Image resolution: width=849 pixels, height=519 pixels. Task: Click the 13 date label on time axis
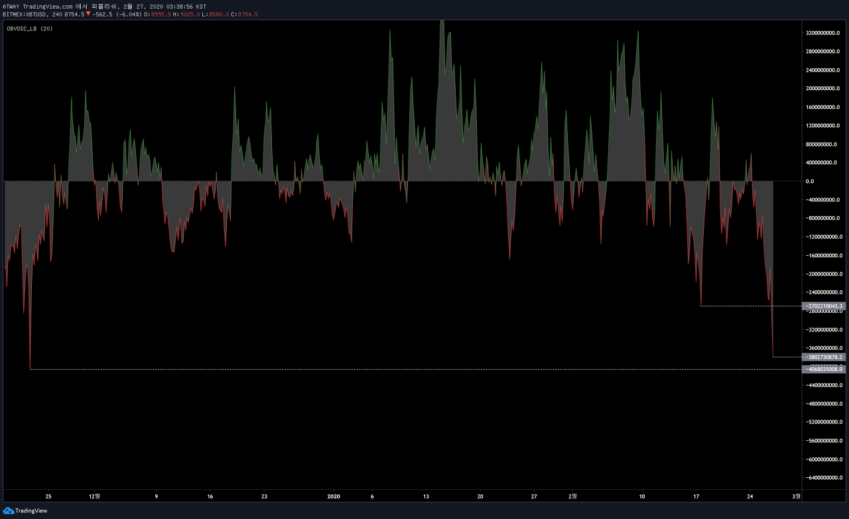pyautogui.click(x=426, y=496)
